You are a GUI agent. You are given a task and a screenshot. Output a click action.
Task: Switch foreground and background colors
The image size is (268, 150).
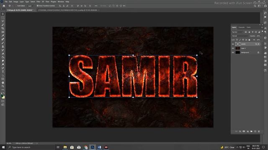[4, 93]
